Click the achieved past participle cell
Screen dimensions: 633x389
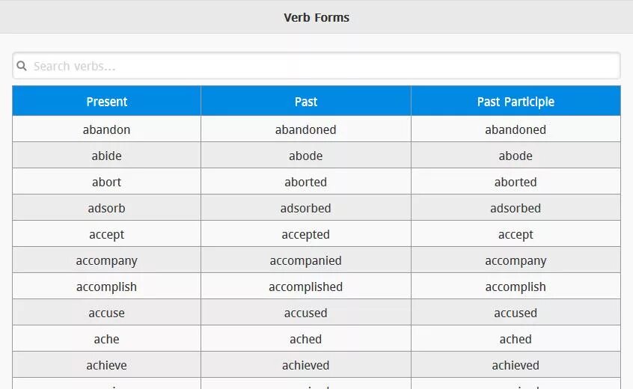(x=516, y=365)
